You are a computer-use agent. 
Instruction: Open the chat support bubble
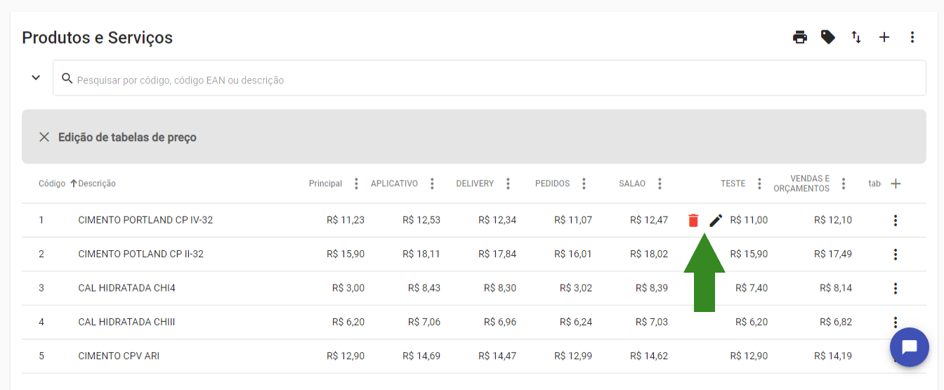click(909, 347)
